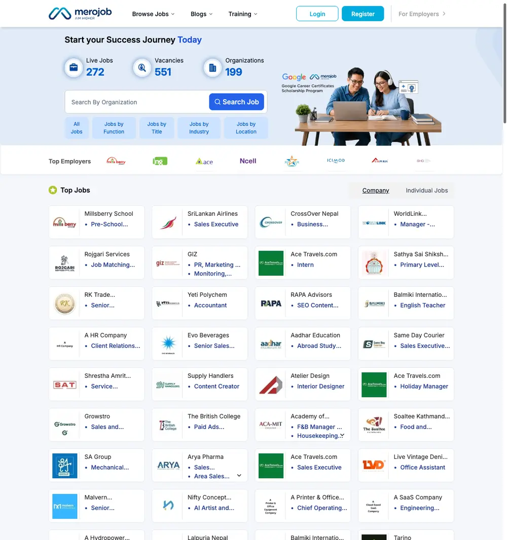Screen dimensions: 507x540
Task: Click the Malvern blue logo
Action: coord(65,506)
